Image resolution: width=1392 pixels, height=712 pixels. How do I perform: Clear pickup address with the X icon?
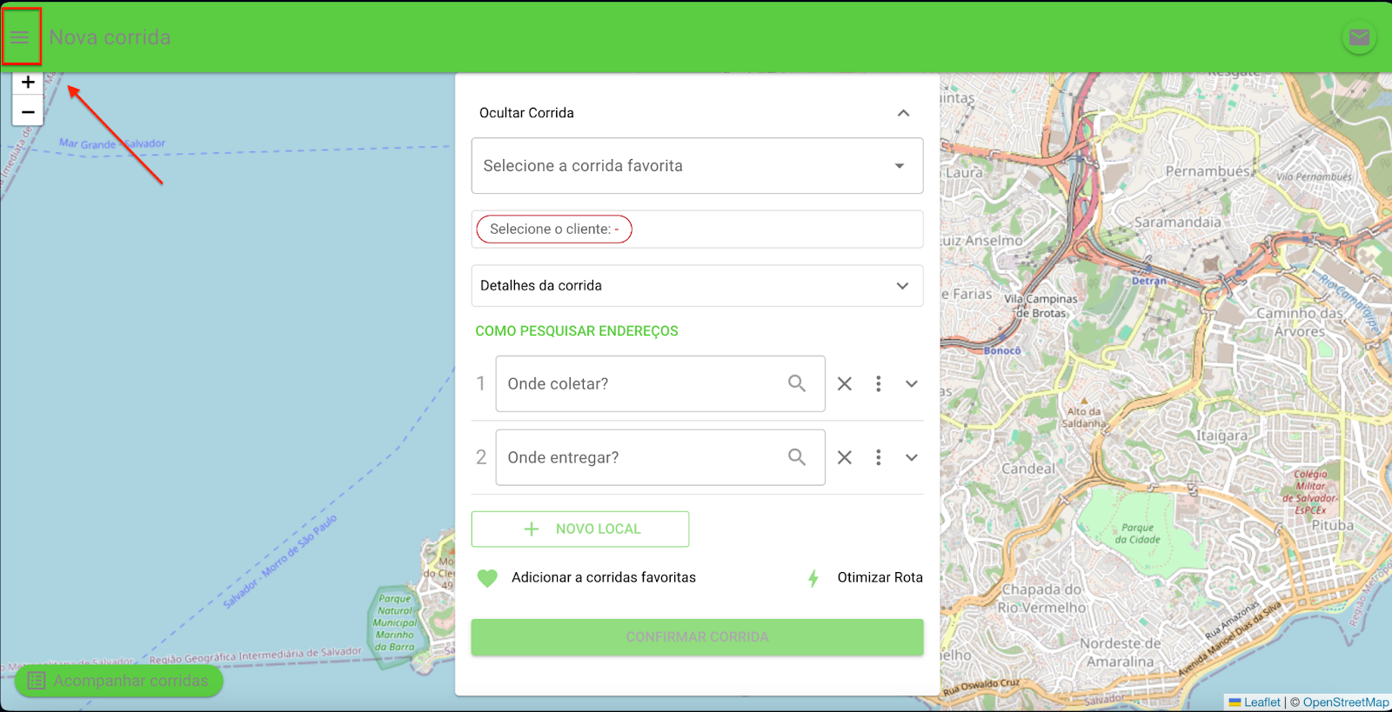click(845, 383)
